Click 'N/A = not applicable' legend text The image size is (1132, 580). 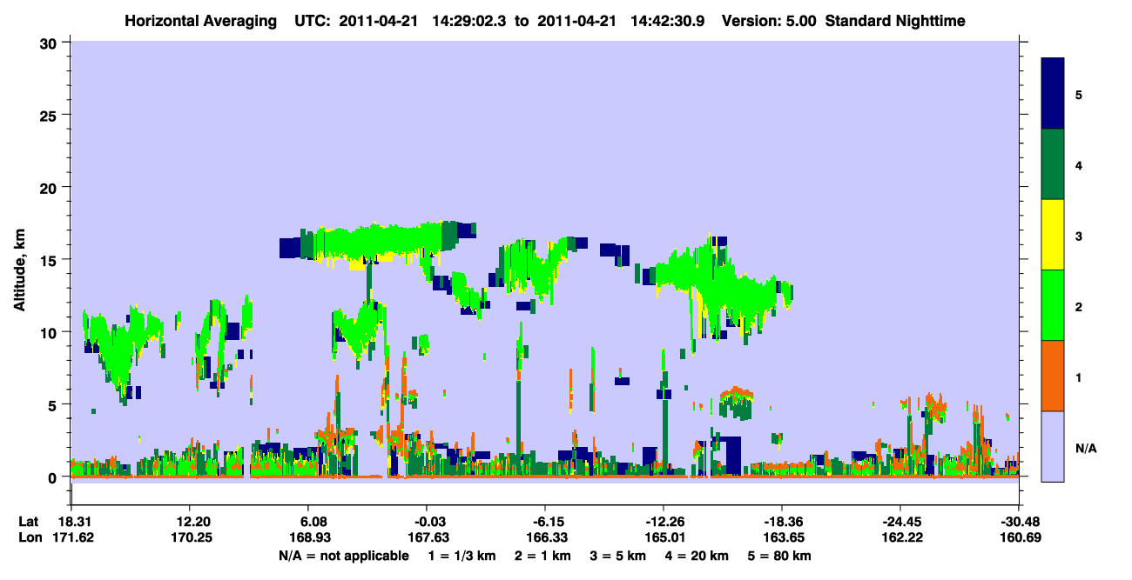point(343,556)
